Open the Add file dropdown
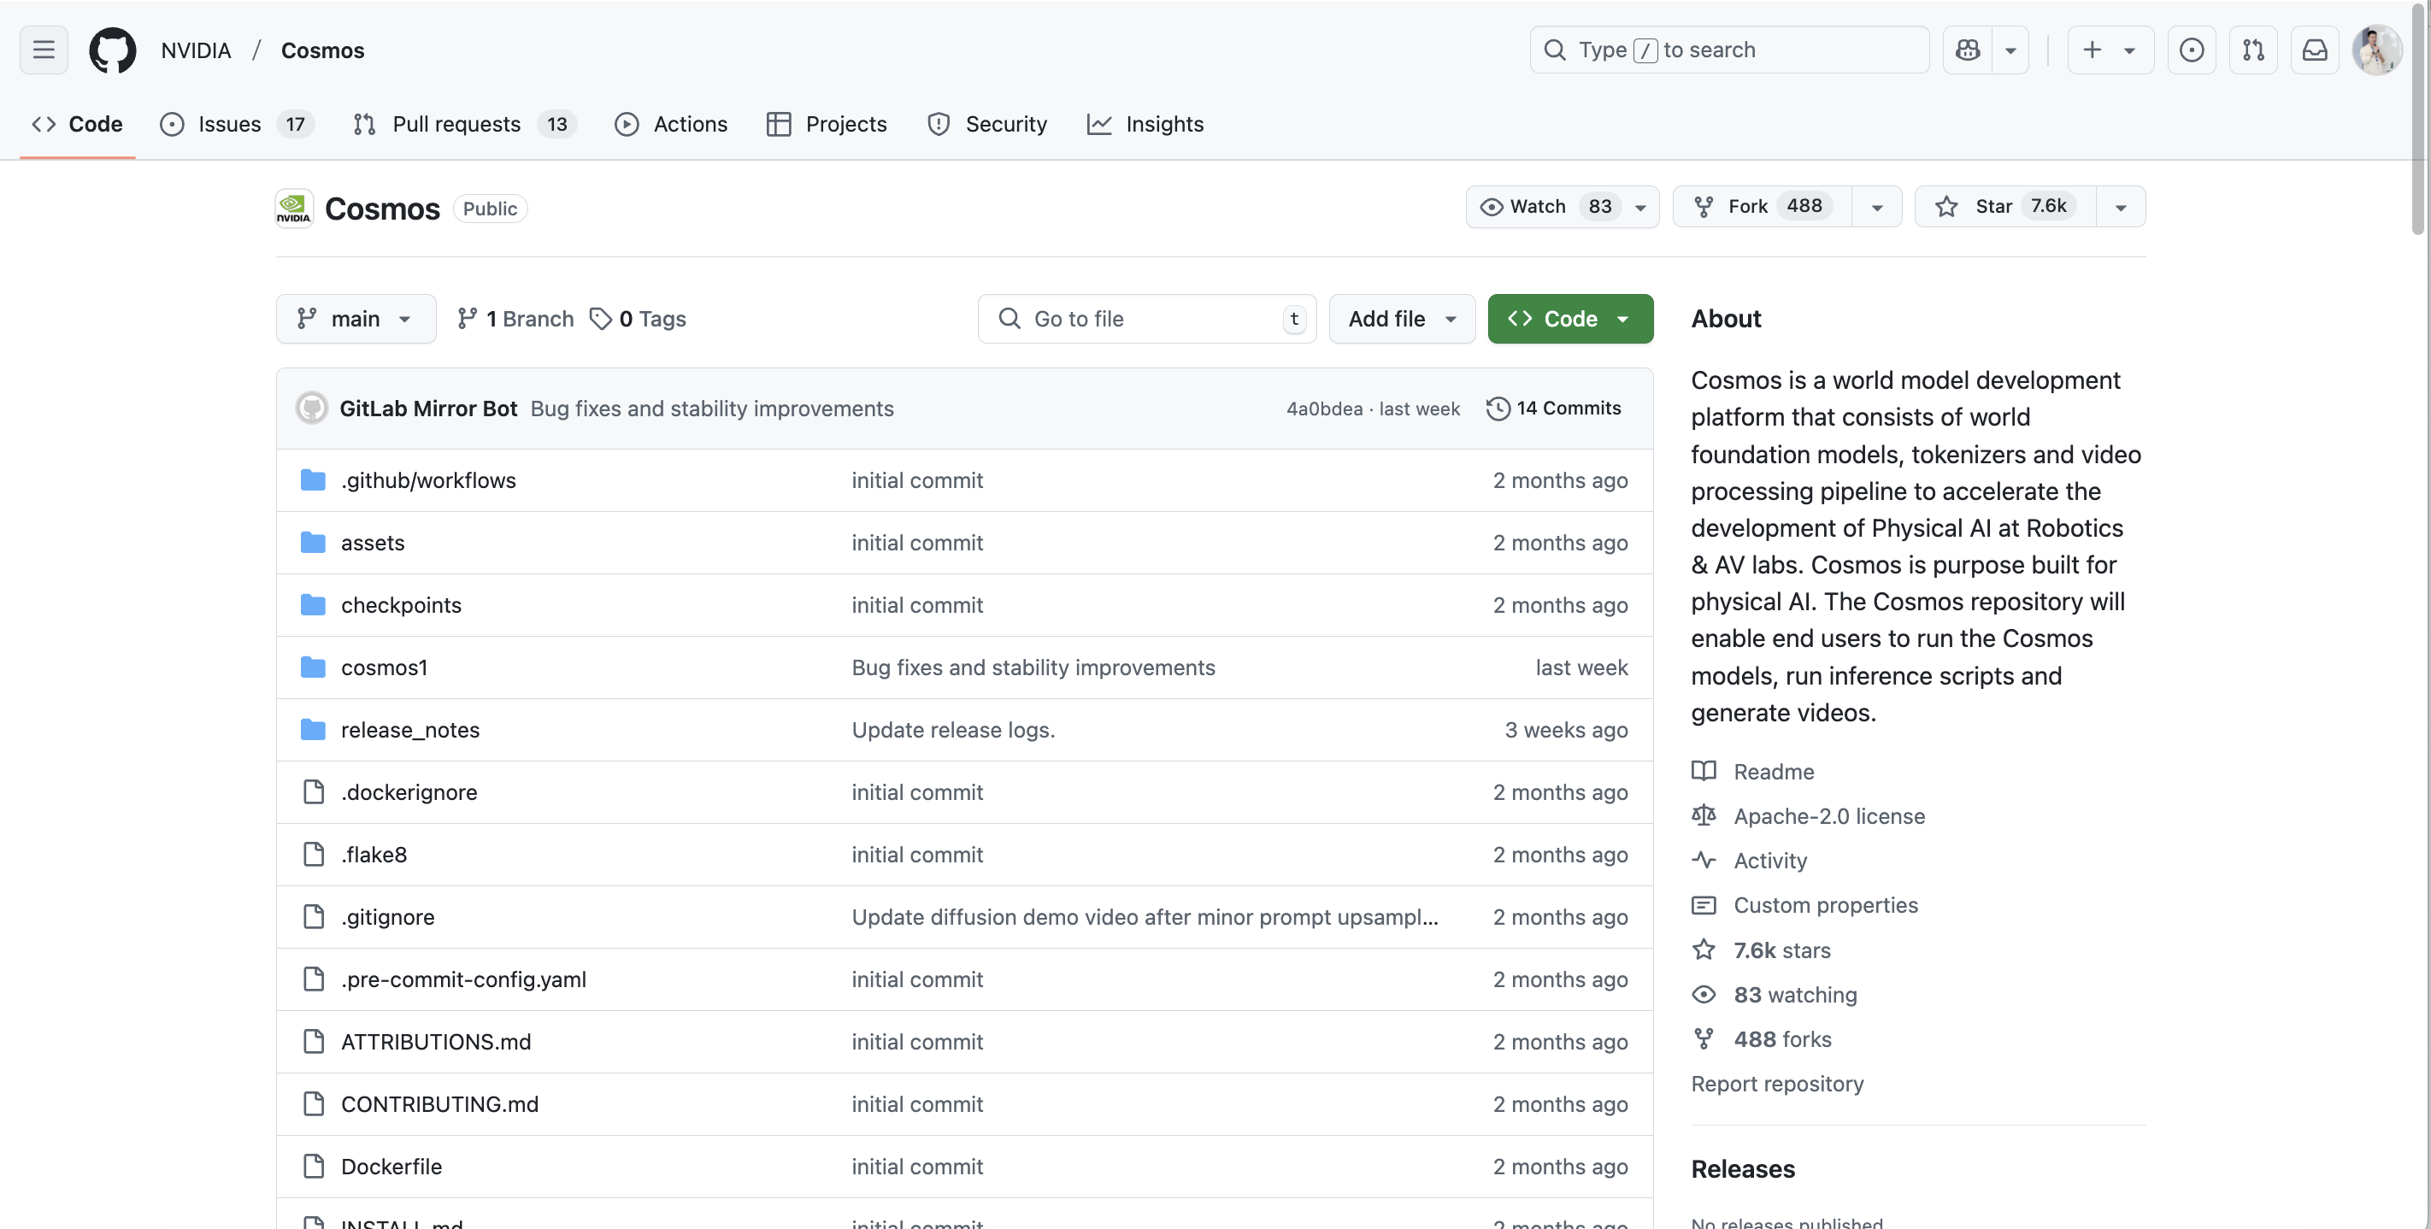The image size is (2431, 1229). click(1401, 318)
